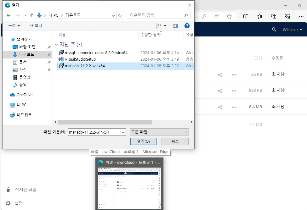Image resolution: width=307 pixels, height=210 pixels.
Task: Close the 열기 dialog
Action: tap(190, 5)
